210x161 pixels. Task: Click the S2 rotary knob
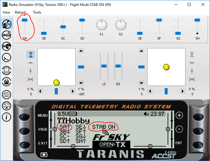pyautogui.click(x=121, y=25)
